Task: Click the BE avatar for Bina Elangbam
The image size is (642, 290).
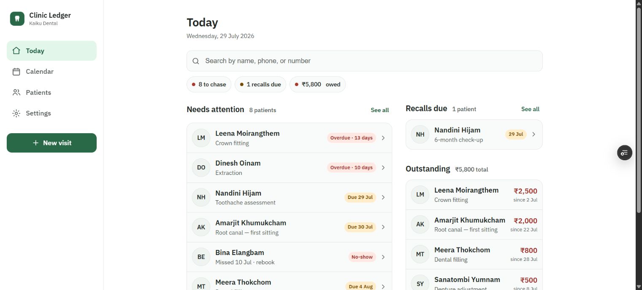Action: (201, 257)
